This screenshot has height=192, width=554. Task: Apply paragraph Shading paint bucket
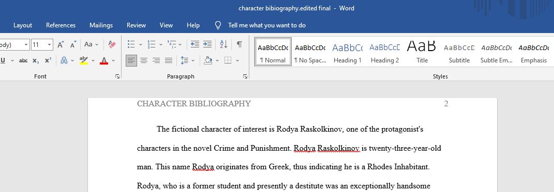pos(208,60)
